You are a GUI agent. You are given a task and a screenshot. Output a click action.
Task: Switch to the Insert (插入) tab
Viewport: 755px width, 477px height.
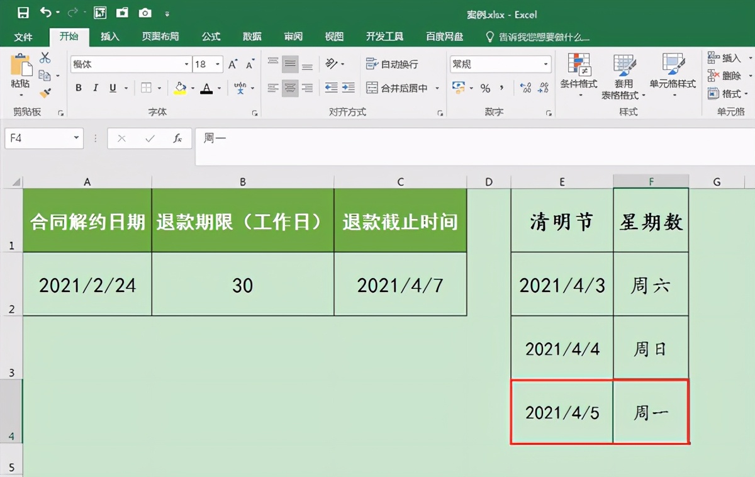coord(109,37)
